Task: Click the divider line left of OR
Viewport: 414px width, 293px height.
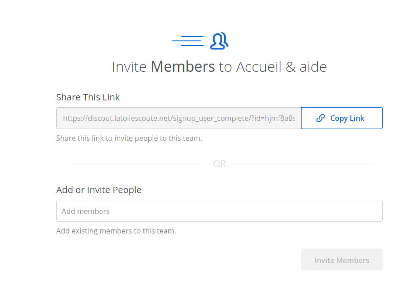Action: tap(136, 164)
